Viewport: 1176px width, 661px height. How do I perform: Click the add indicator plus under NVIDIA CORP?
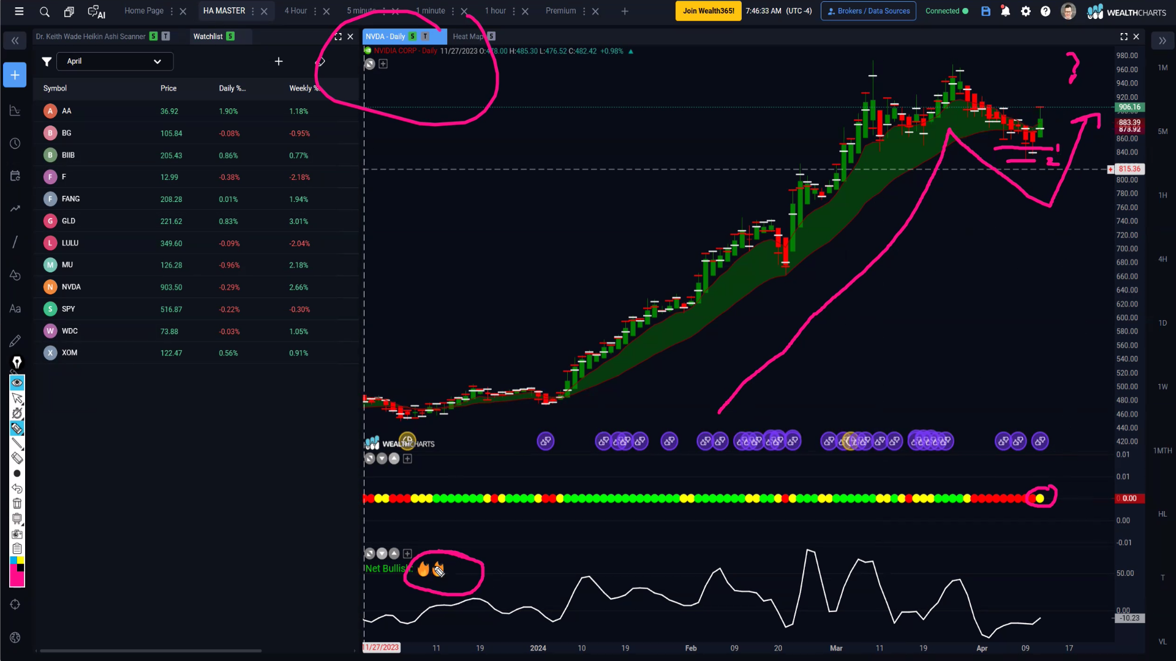(383, 64)
